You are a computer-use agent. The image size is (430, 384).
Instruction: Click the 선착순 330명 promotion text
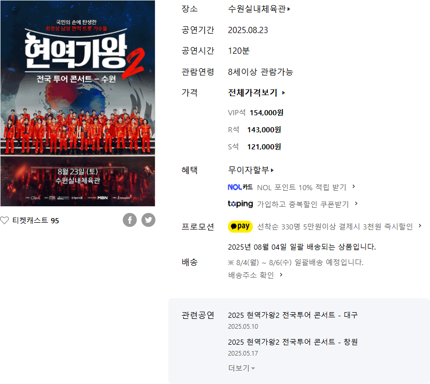tap(335, 227)
